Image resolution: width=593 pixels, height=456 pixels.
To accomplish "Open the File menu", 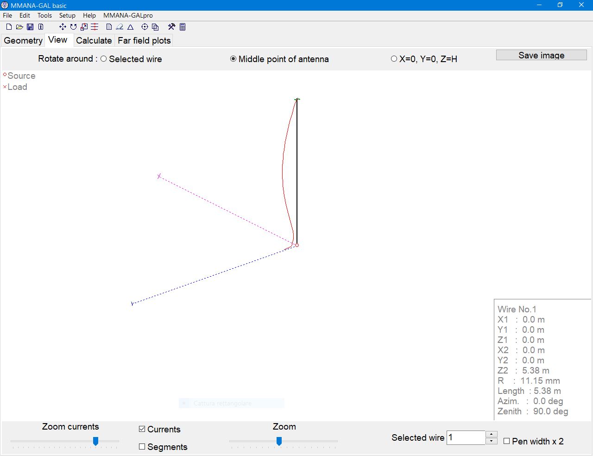I will coord(7,15).
